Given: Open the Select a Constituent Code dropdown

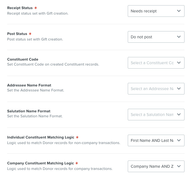Looking at the screenshot, I should pyautogui.click(x=156, y=63).
